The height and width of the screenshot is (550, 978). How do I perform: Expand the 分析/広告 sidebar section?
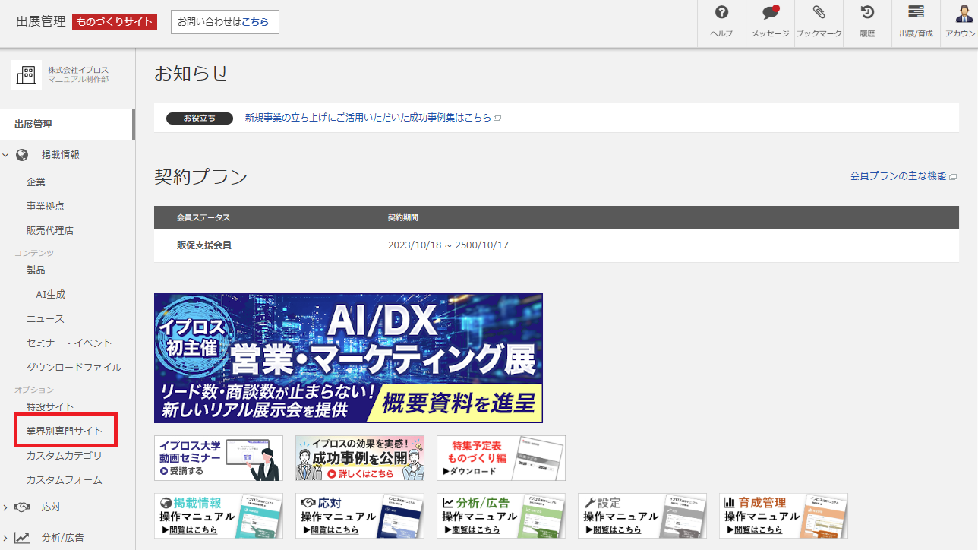[6, 537]
